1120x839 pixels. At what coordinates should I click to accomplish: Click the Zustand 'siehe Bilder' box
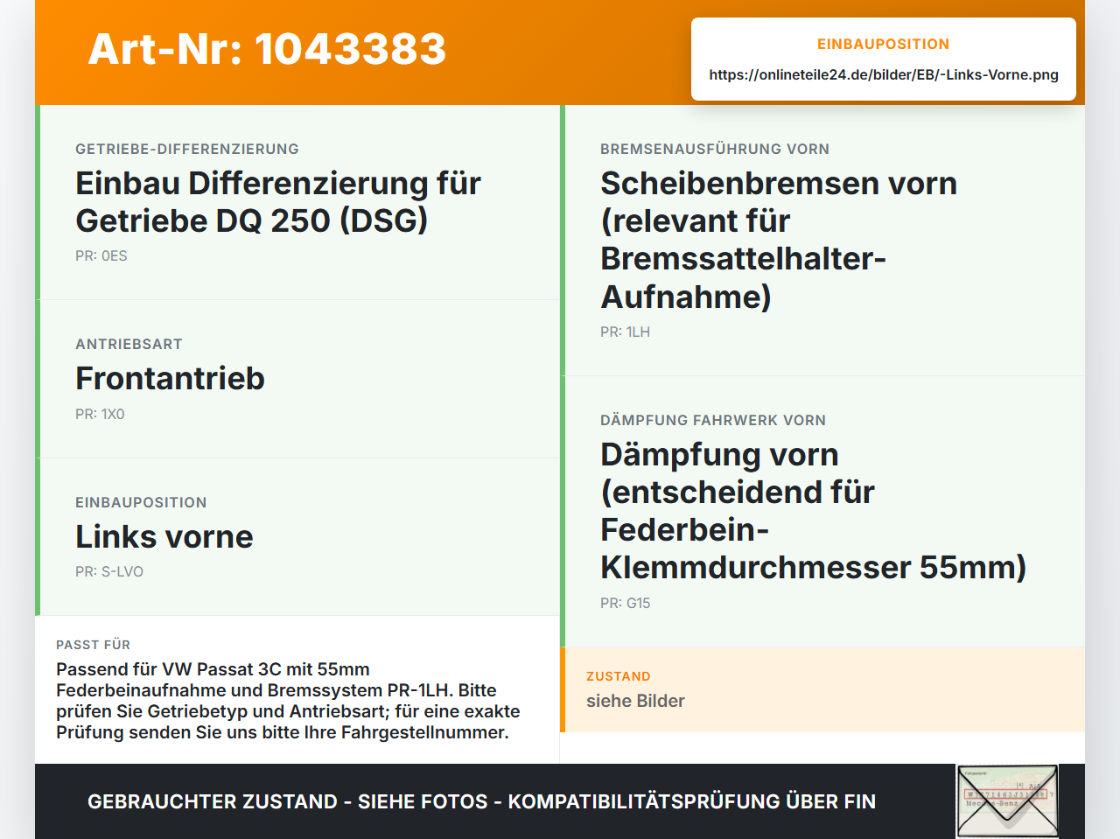pos(822,689)
